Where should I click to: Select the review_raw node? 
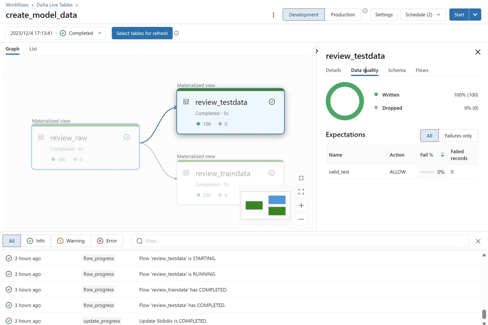[85, 146]
